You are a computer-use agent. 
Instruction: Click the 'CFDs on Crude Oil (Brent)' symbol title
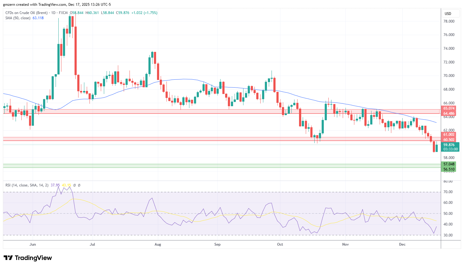26,13
